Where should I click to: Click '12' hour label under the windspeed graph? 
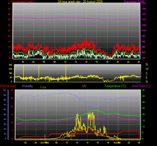[76, 62]
